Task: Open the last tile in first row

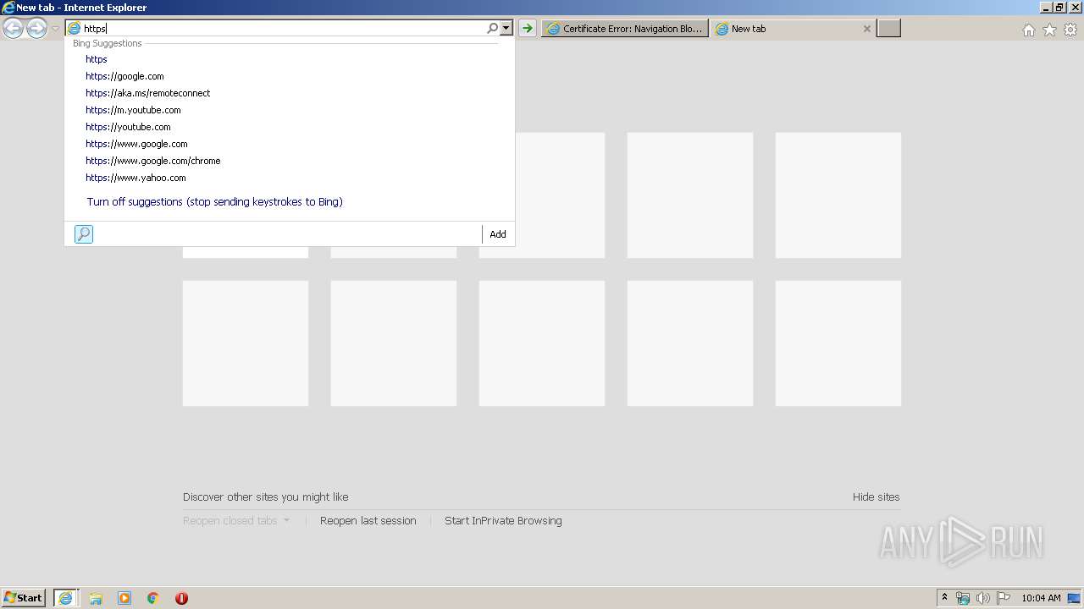Action: [x=838, y=195]
